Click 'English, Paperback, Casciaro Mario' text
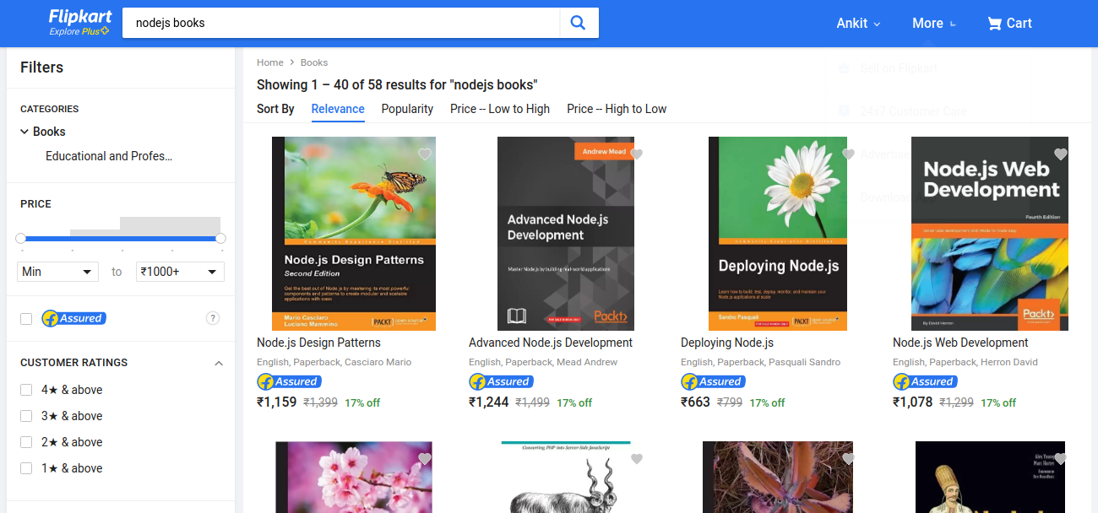Image resolution: width=1098 pixels, height=513 pixels. [x=334, y=362]
